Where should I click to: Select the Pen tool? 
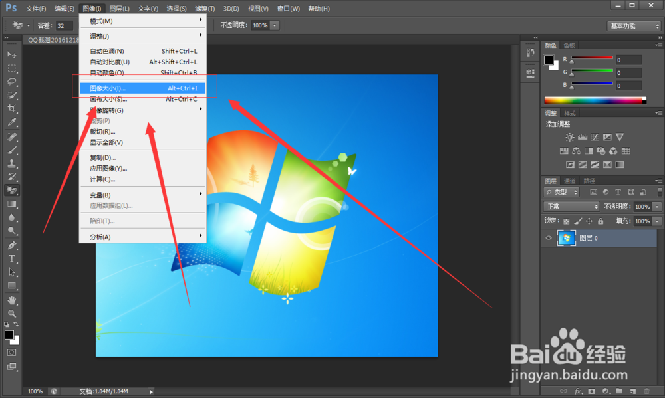11,245
